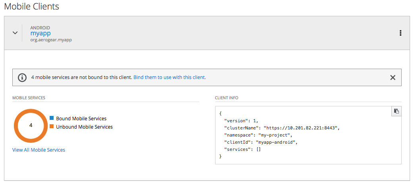Click the ANDROID platform label
This screenshot has height=185, width=414.
coord(40,28)
